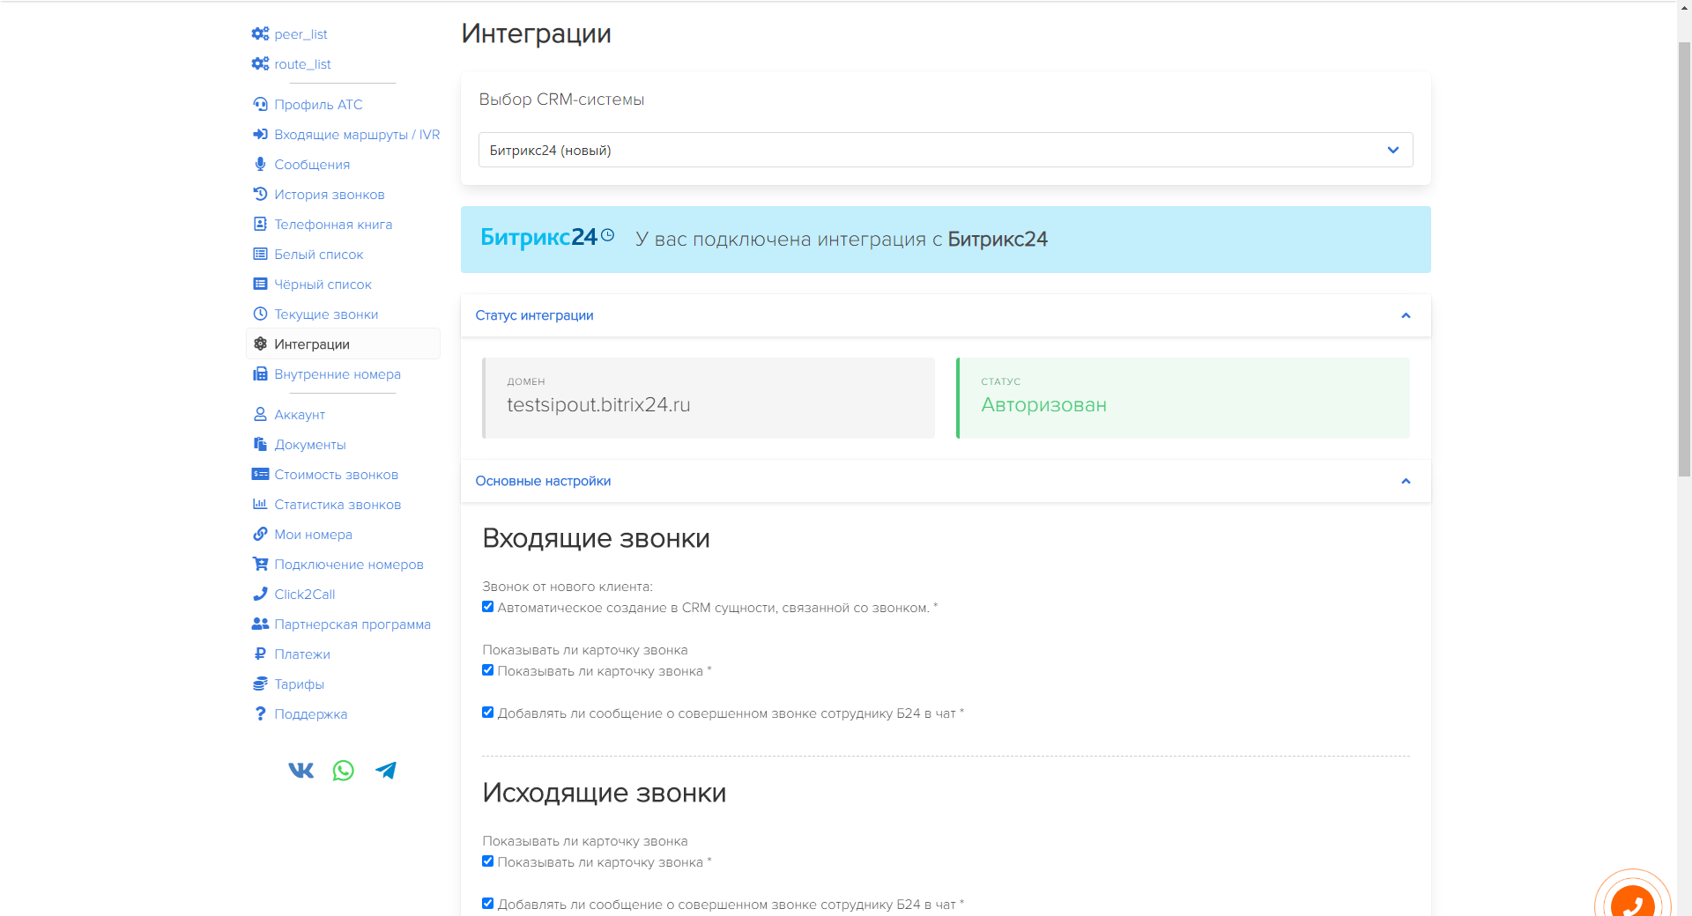
Task: Click the headset icon for Профиль АТС
Action: point(260,104)
